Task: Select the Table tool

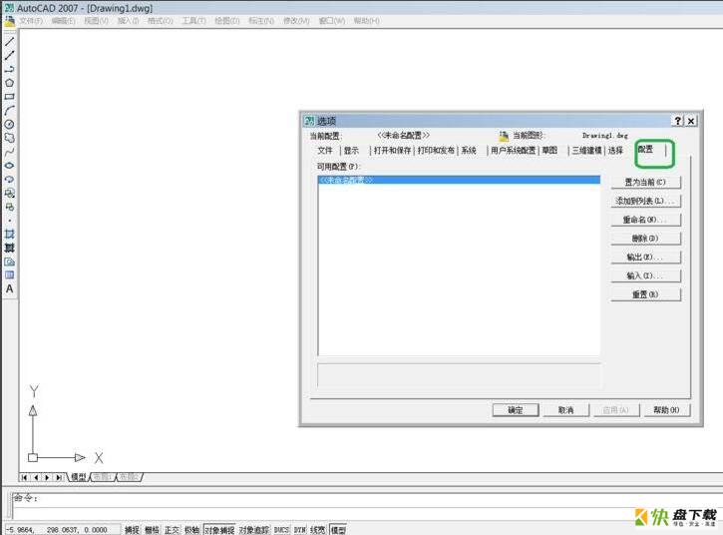Action: pyautogui.click(x=9, y=275)
